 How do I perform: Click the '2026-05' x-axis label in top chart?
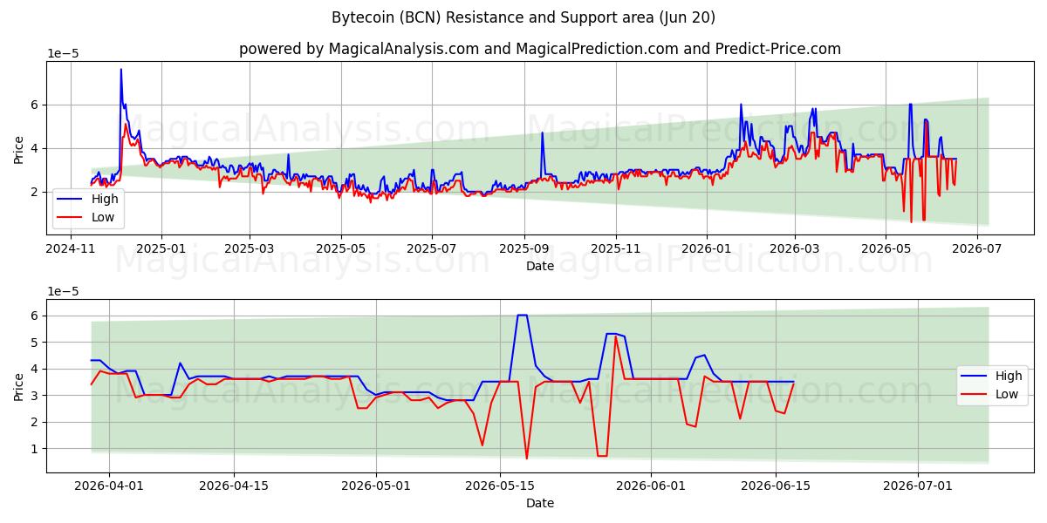coord(886,248)
